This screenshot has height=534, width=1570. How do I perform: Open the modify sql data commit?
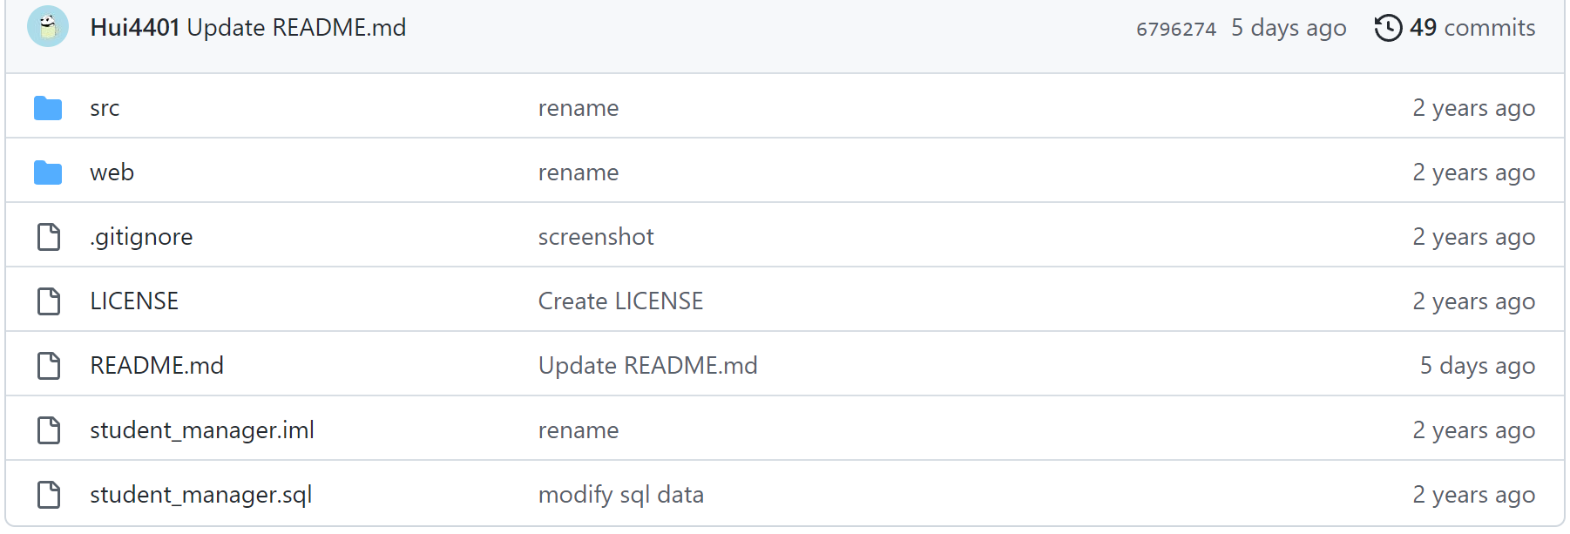coord(621,495)
